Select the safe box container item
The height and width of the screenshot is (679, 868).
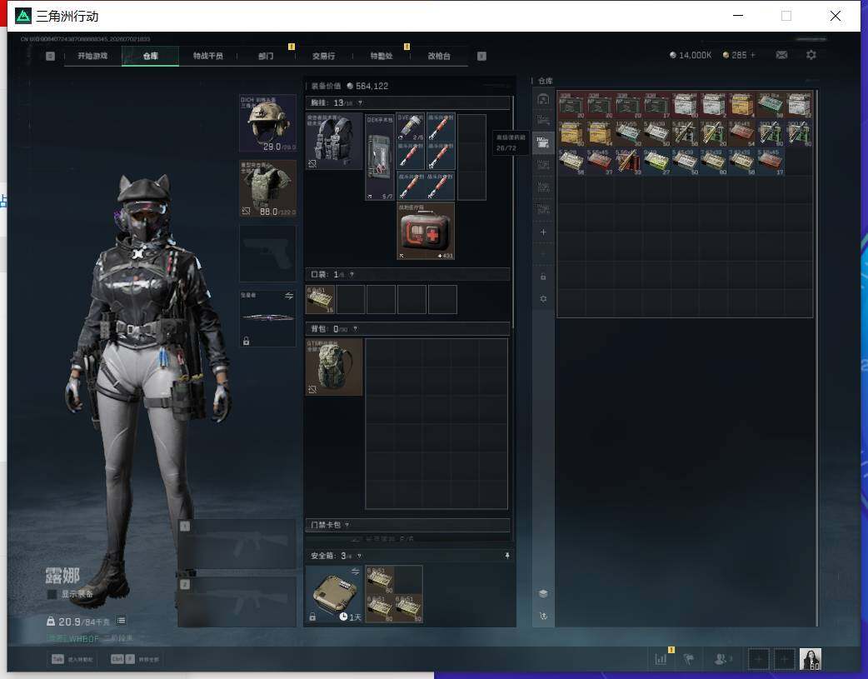[x=334, y=594]
